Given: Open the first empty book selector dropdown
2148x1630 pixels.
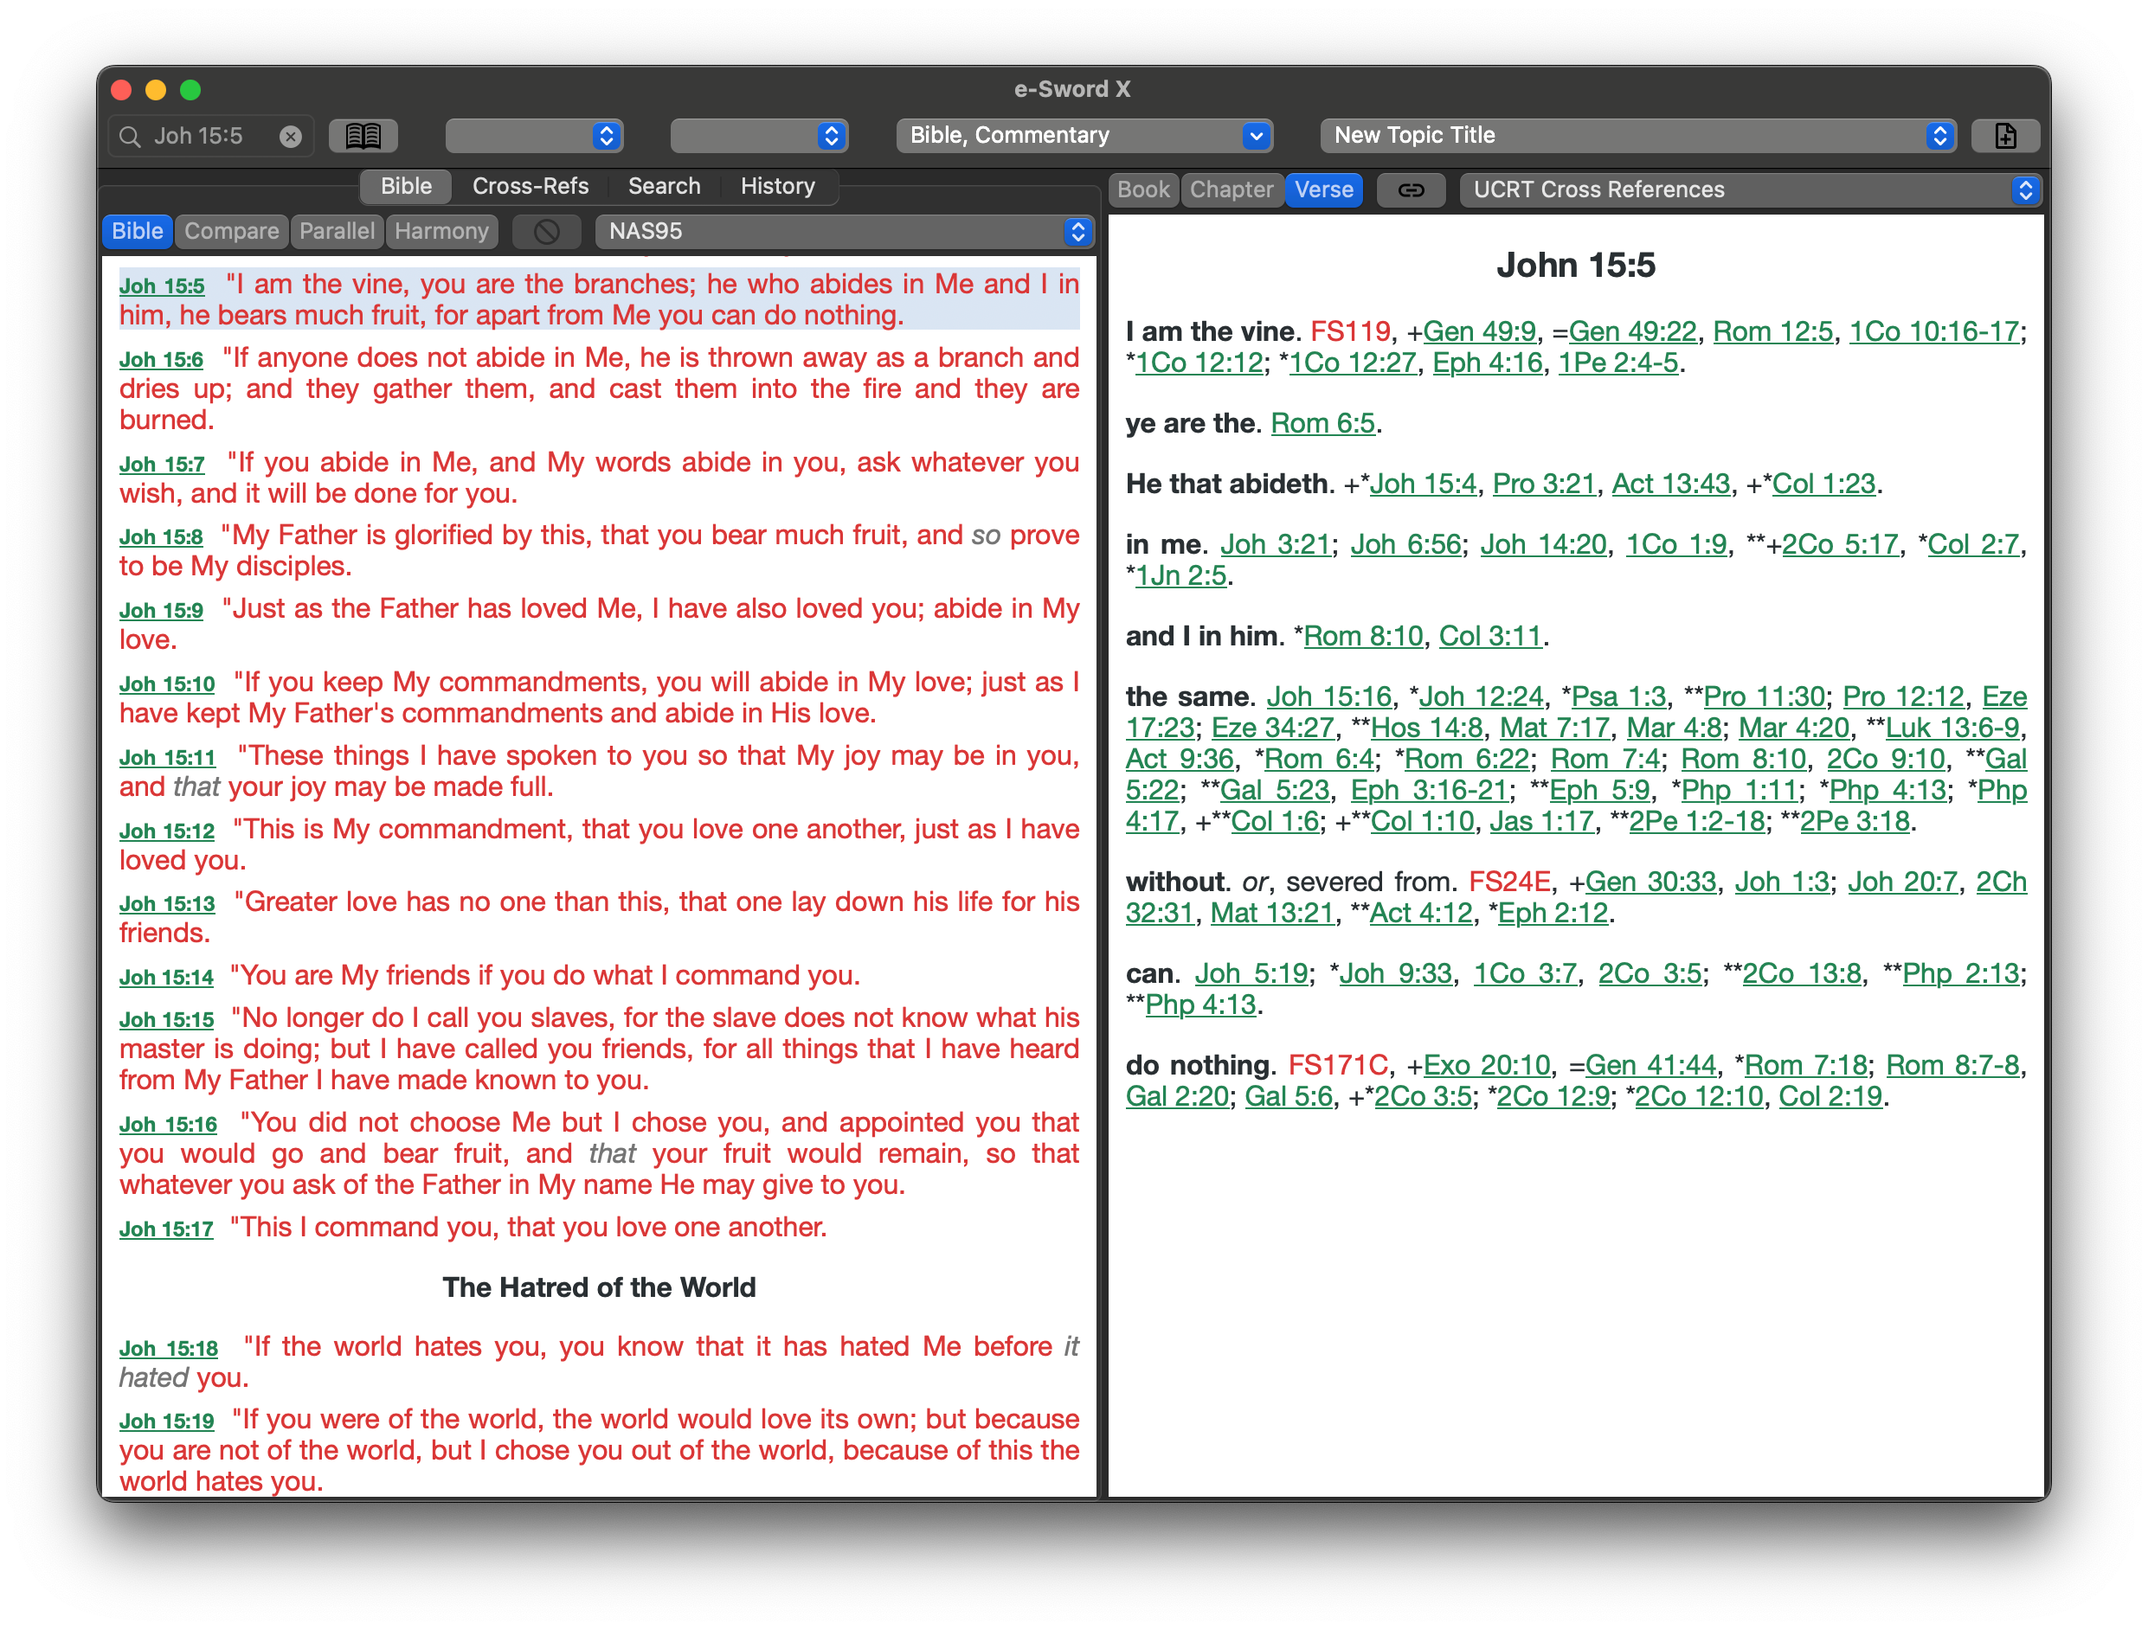Looking at the screenshot, I should 533,136.
